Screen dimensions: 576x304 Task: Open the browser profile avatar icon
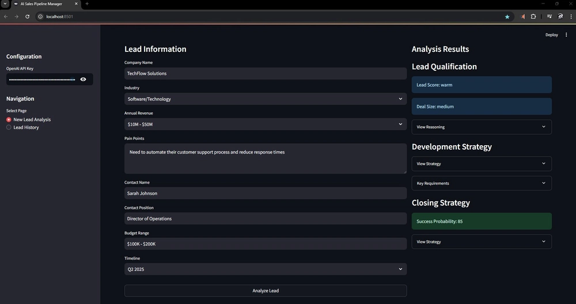(560, 17)
